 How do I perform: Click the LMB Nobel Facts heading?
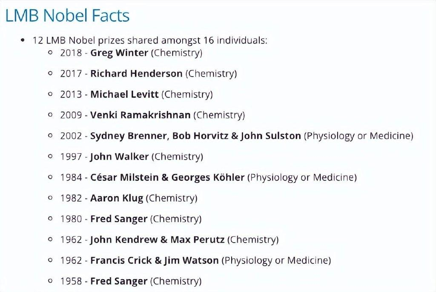tap(67, 15)
